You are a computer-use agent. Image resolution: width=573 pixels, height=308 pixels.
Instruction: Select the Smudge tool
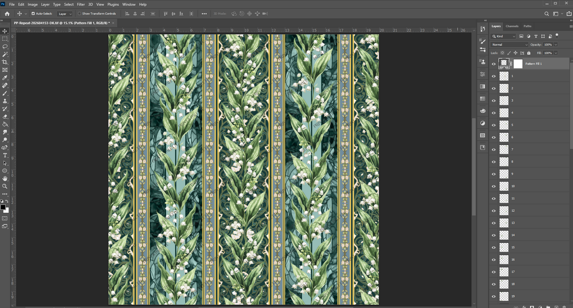click(x=5, y=132)
